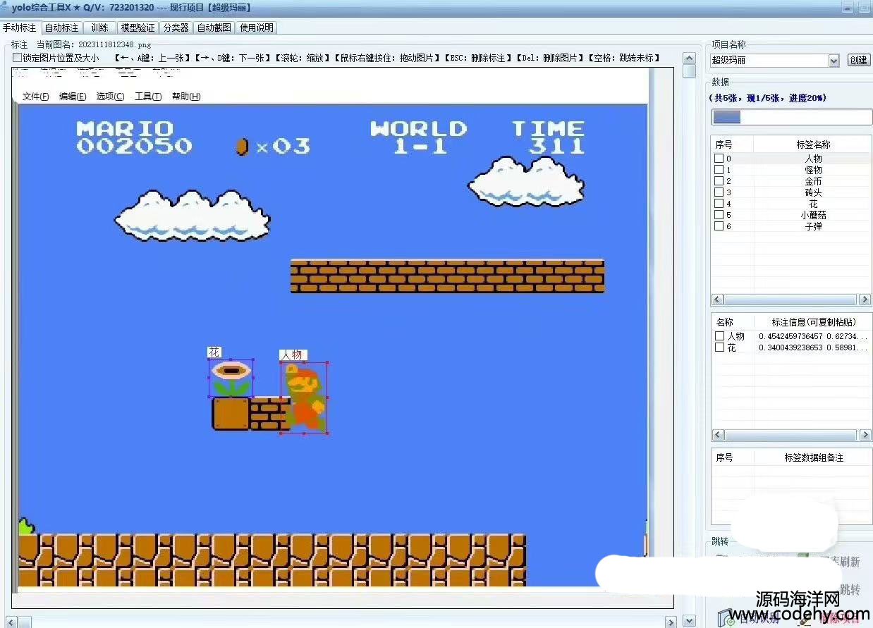Image resolution: width=873 pixels, height=628 pixels.
Task: Select the 怪物 label name row
Action: pos(813,170)
